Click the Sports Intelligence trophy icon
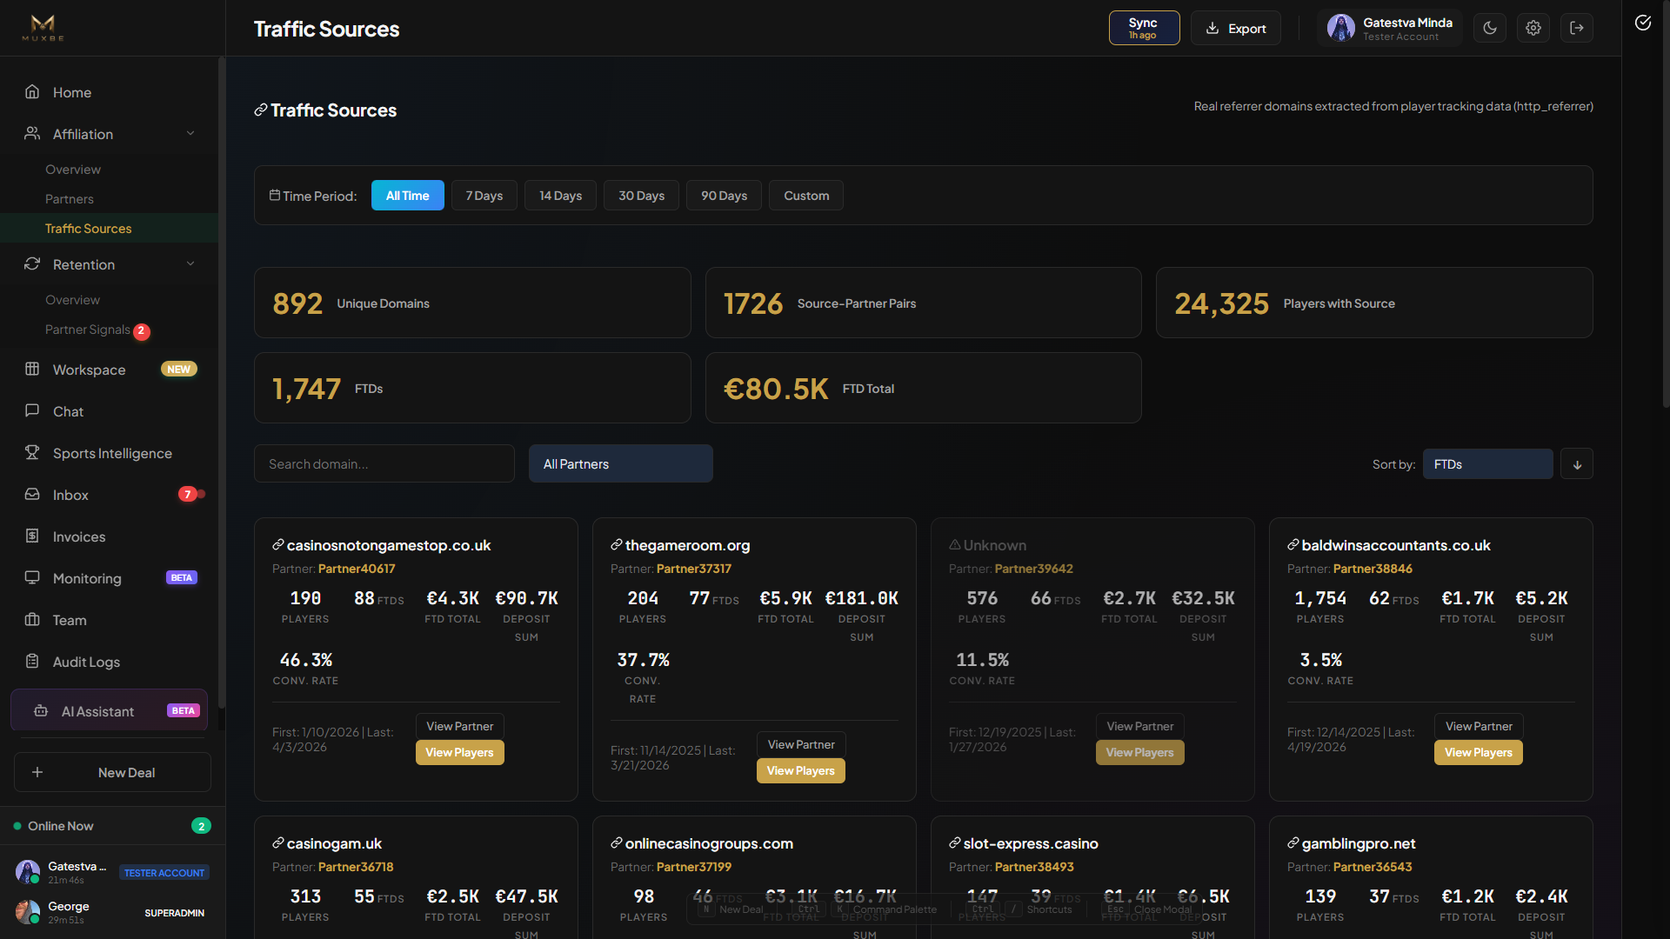 pos(32,453)
